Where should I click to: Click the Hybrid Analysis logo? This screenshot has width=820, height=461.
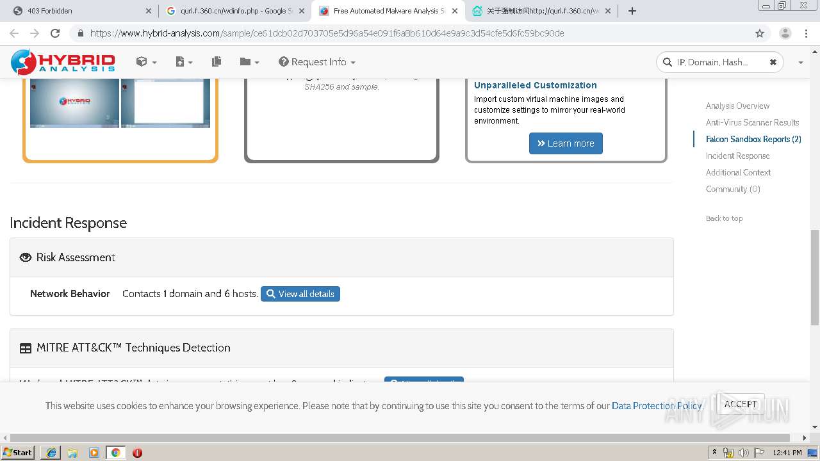click(x=63, y=62)
